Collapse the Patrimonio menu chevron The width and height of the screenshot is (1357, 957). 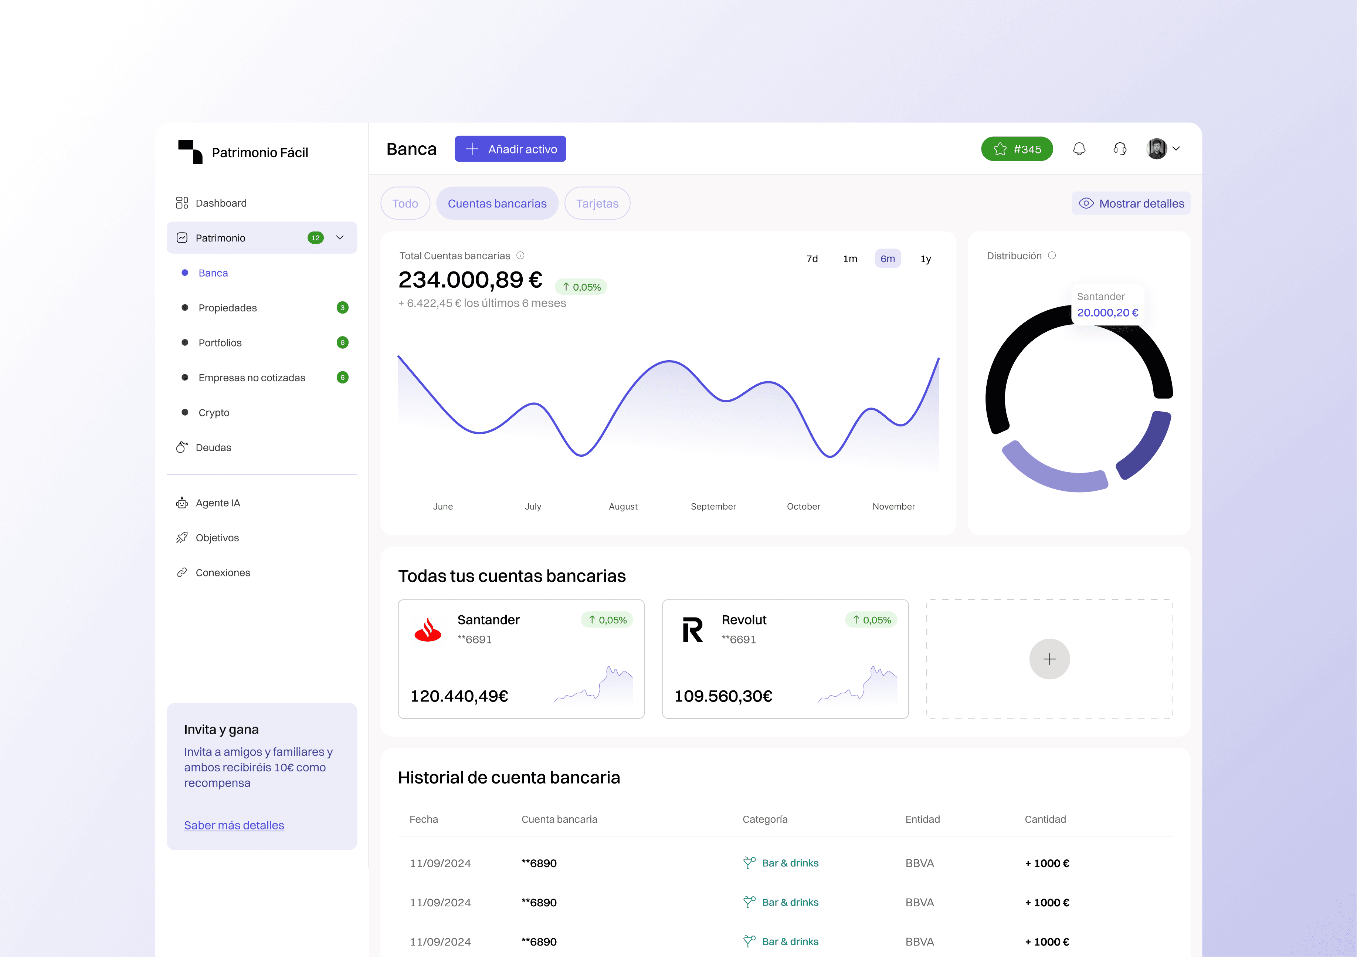point(340,238)
